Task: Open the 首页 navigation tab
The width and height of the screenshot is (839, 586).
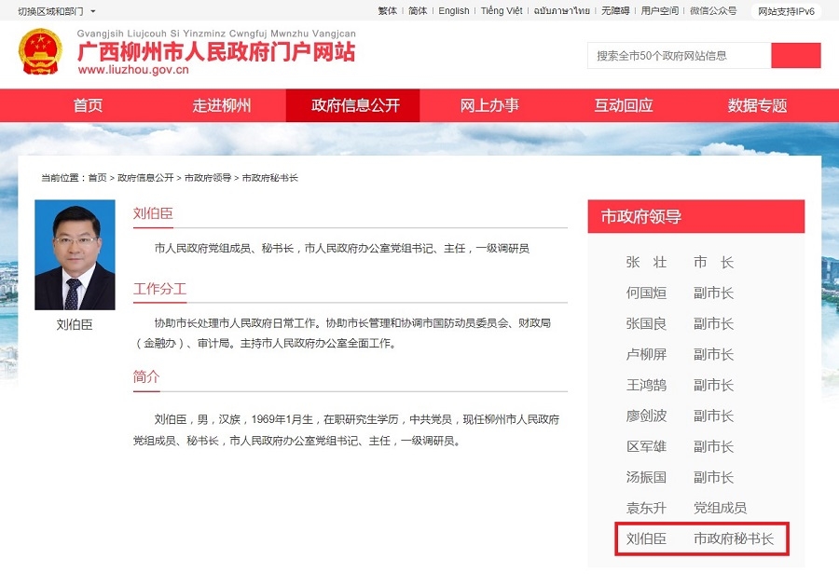Action: (89, 105)
